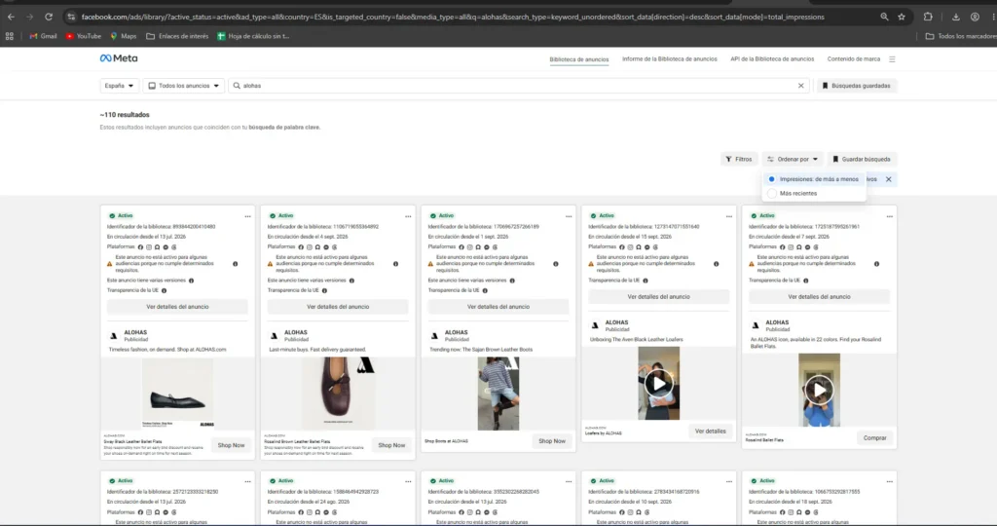Click Ver detalles del anuncio on Timeless fashion ad
This screenshot has width=997, height=526.
[177, 307]
